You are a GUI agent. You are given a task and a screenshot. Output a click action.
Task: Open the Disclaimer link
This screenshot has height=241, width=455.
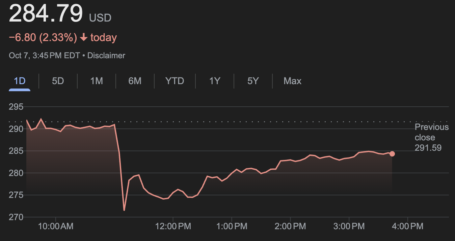pyautogui.click(x=106, y=56)
